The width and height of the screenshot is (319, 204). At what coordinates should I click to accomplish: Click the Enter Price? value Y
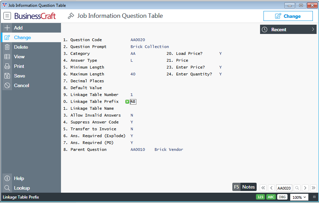pos(220,67)
